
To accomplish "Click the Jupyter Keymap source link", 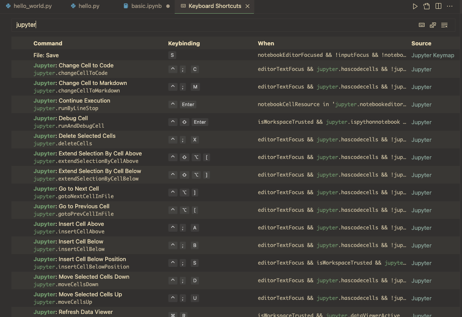I will click(433, 55).
